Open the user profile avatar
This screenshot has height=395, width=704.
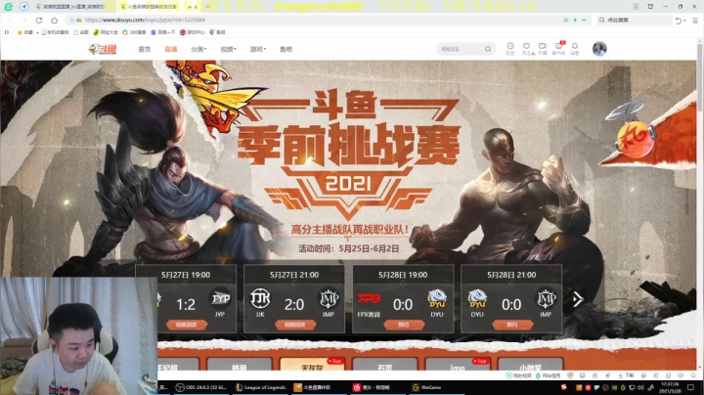pos(599,49)
